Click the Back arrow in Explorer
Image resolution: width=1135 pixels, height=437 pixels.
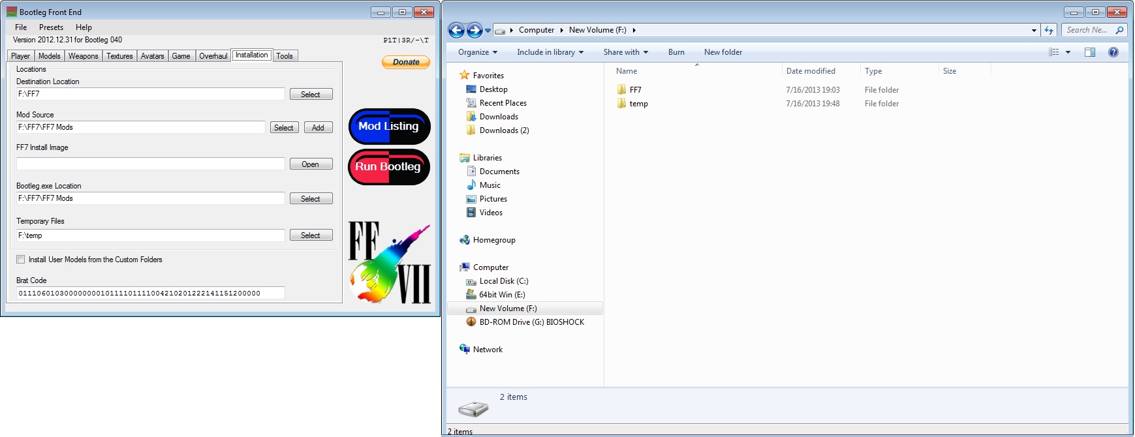coord(456,30)
